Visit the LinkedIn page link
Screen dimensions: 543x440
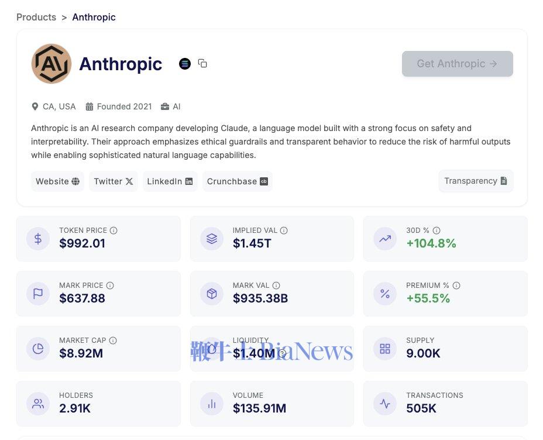[170, 181]
